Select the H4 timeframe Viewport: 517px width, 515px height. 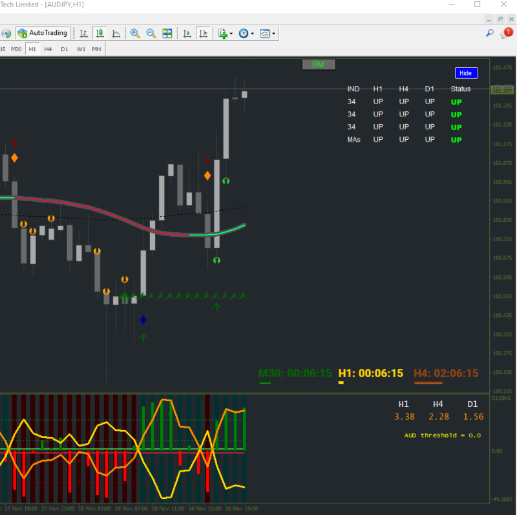click(48, 49)
